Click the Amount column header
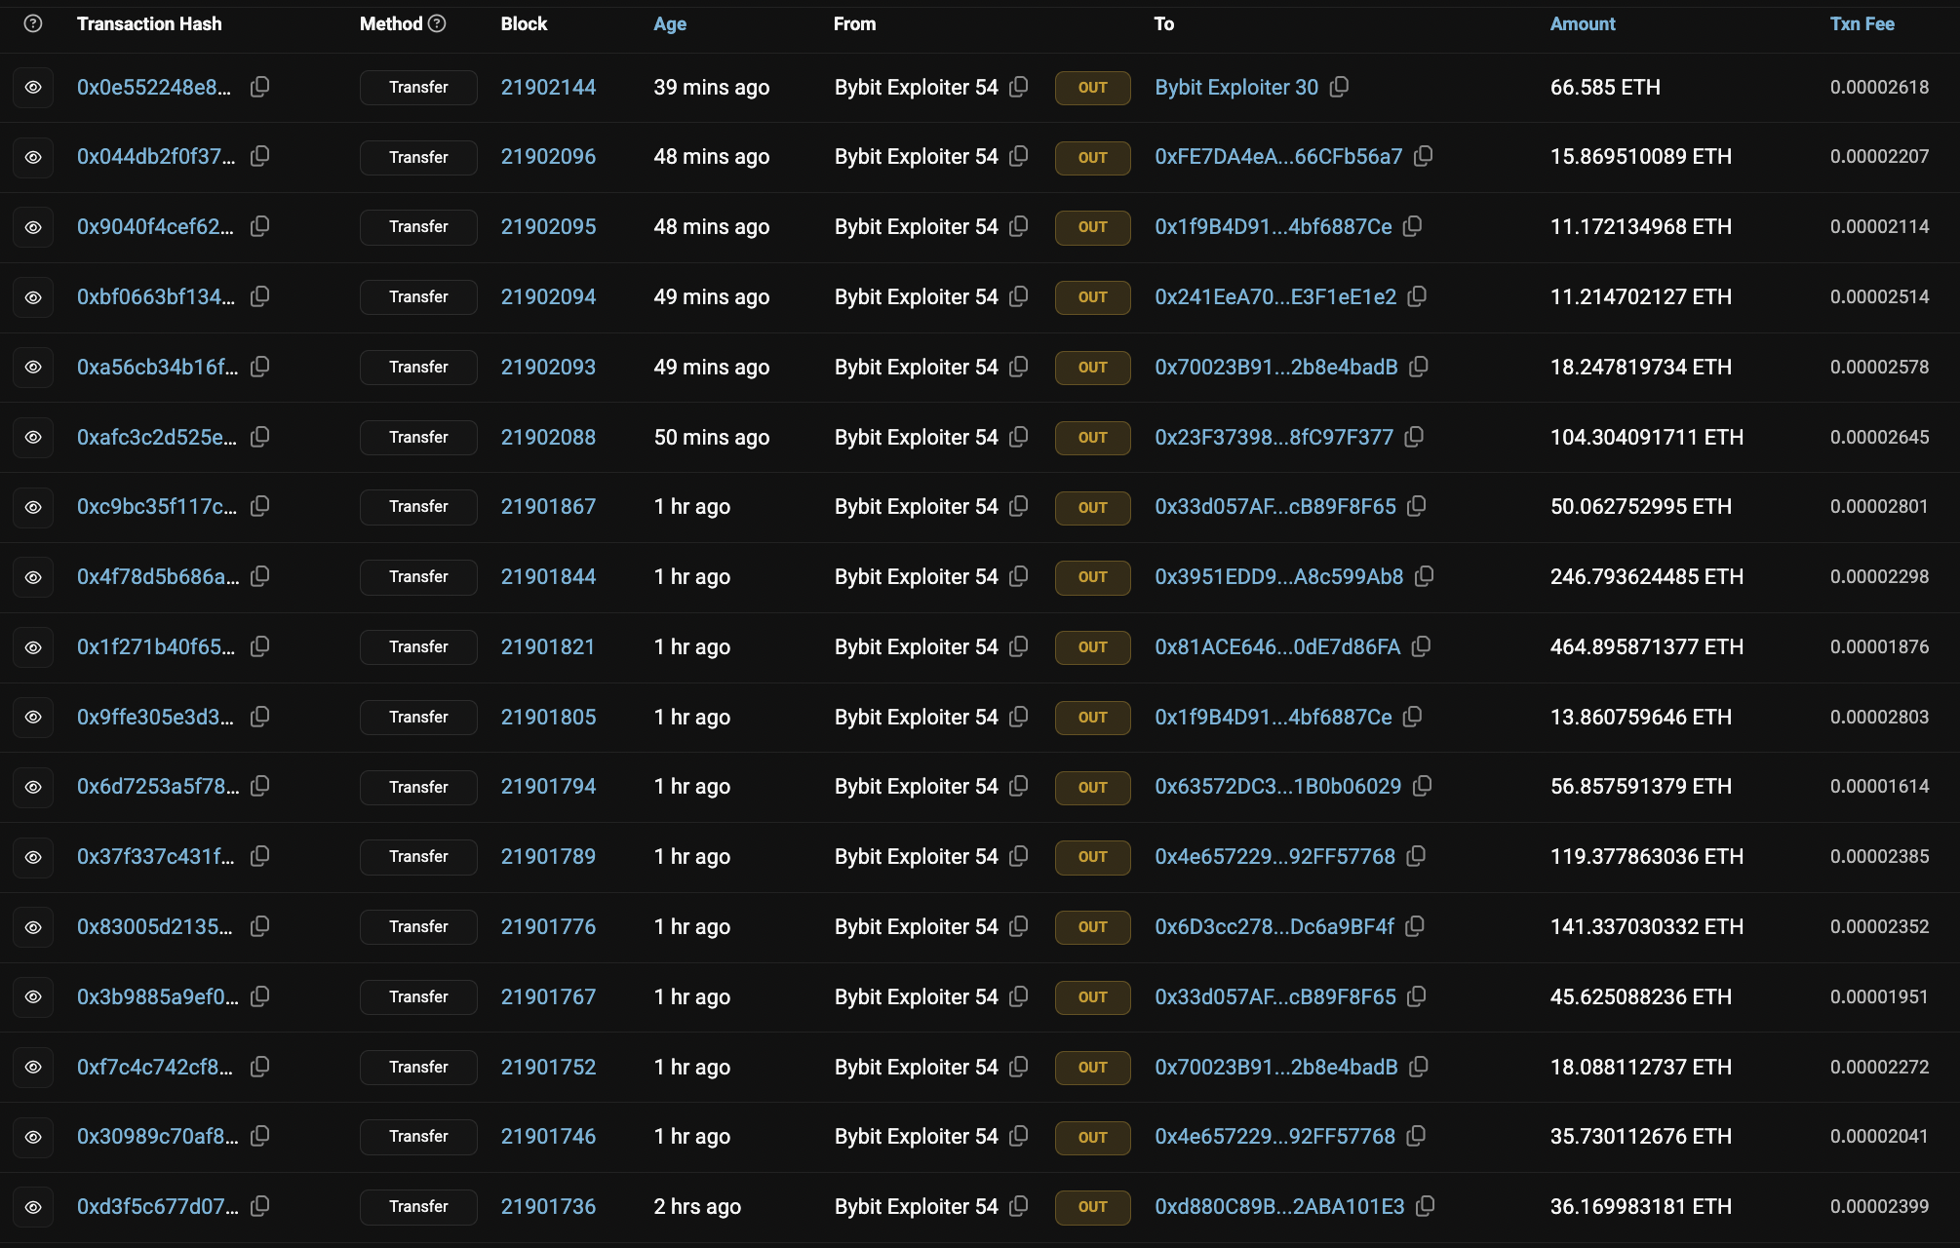 [x=1582, y=23]
